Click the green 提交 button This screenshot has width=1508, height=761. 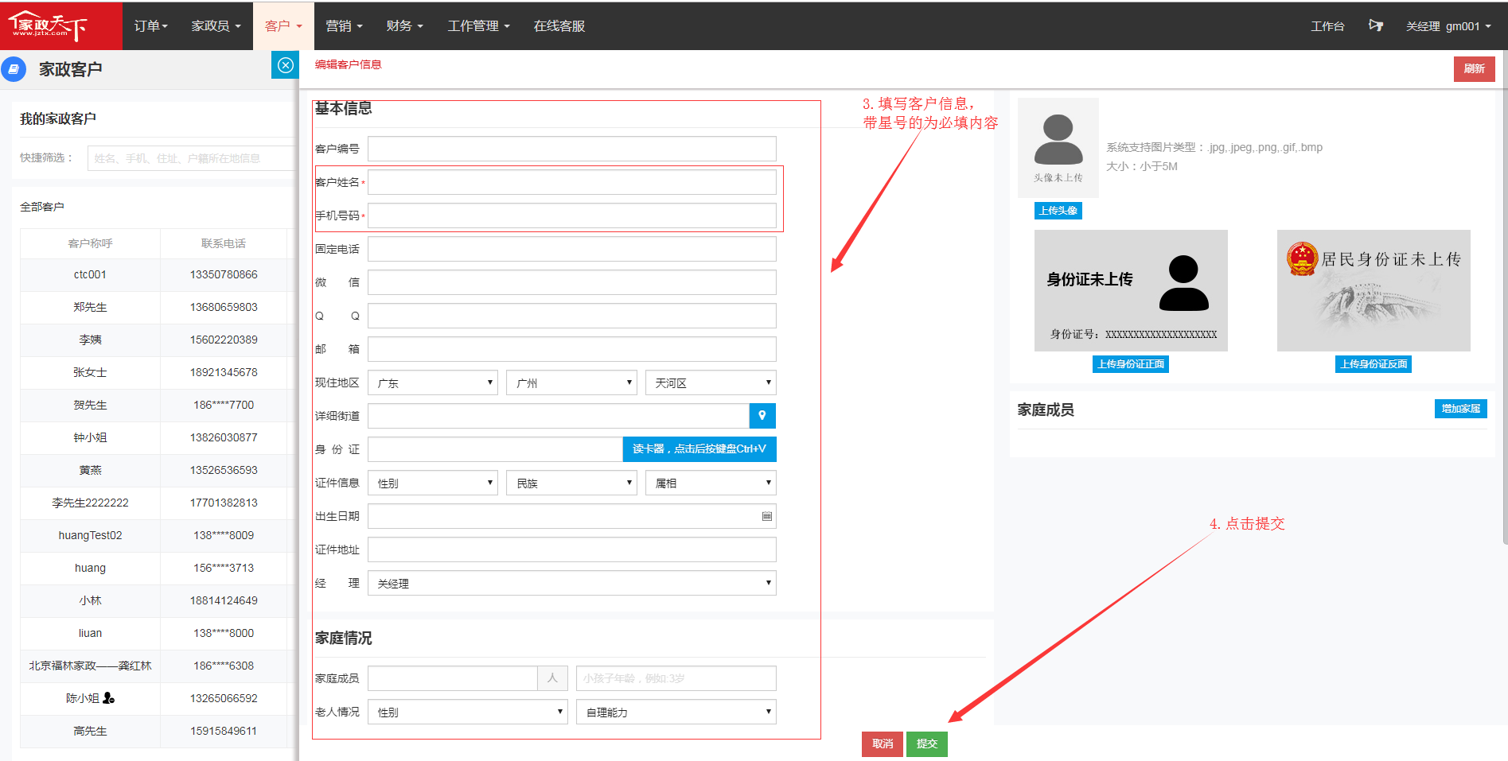click(x=927, y=744)
